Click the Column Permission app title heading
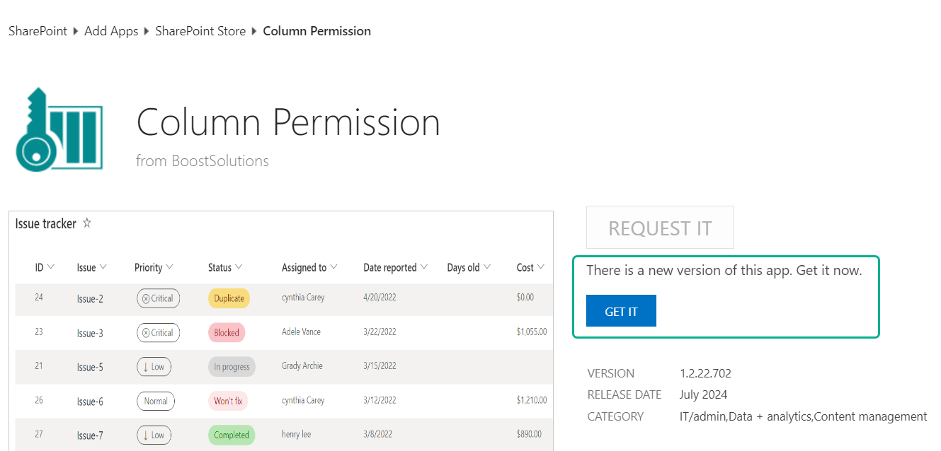 coord(288,122)
